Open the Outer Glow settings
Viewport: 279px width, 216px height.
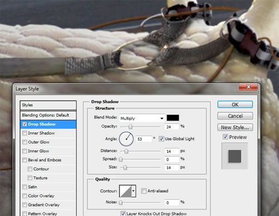pyautogui.click(x=39, y=142)
